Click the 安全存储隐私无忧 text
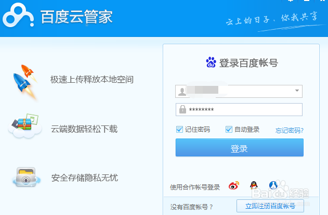The height and width of the screenshot is (215, 328). pos(85,178)
